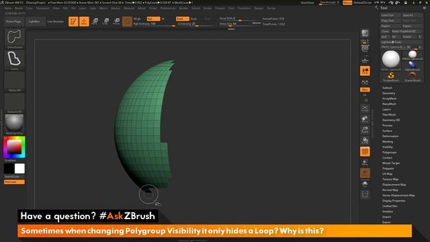Toggle the Zsub button
The image size is (430, 242).
tap(193, 19)
